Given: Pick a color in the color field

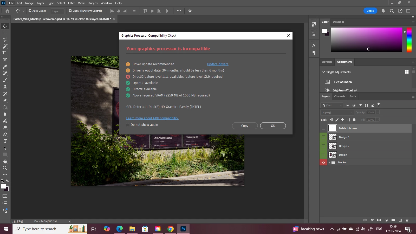Looking at the screenshot, I should (367, 40).
